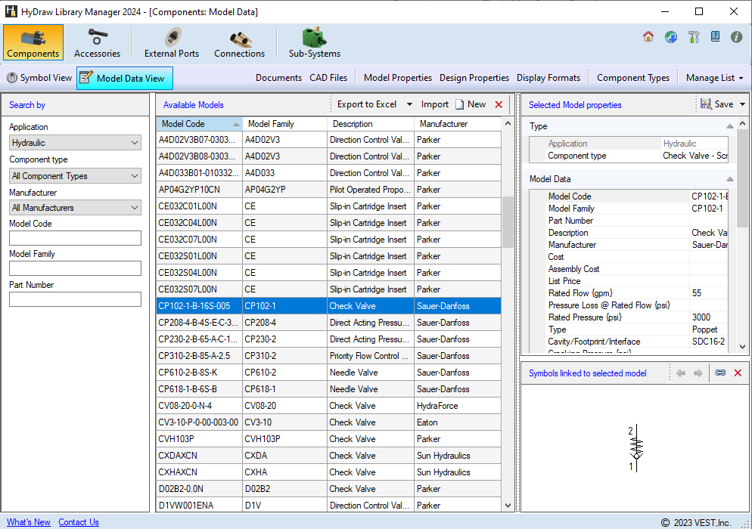Open the Display Formats tab
The width and height of the screenshot is (752, 529).
point(548,77)
